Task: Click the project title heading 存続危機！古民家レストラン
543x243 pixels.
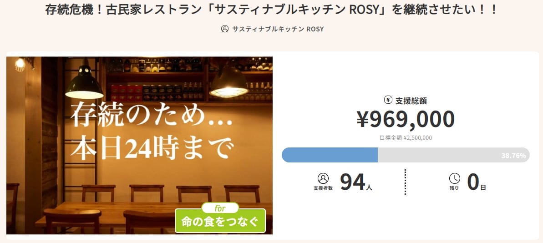Action: [271, 10]
